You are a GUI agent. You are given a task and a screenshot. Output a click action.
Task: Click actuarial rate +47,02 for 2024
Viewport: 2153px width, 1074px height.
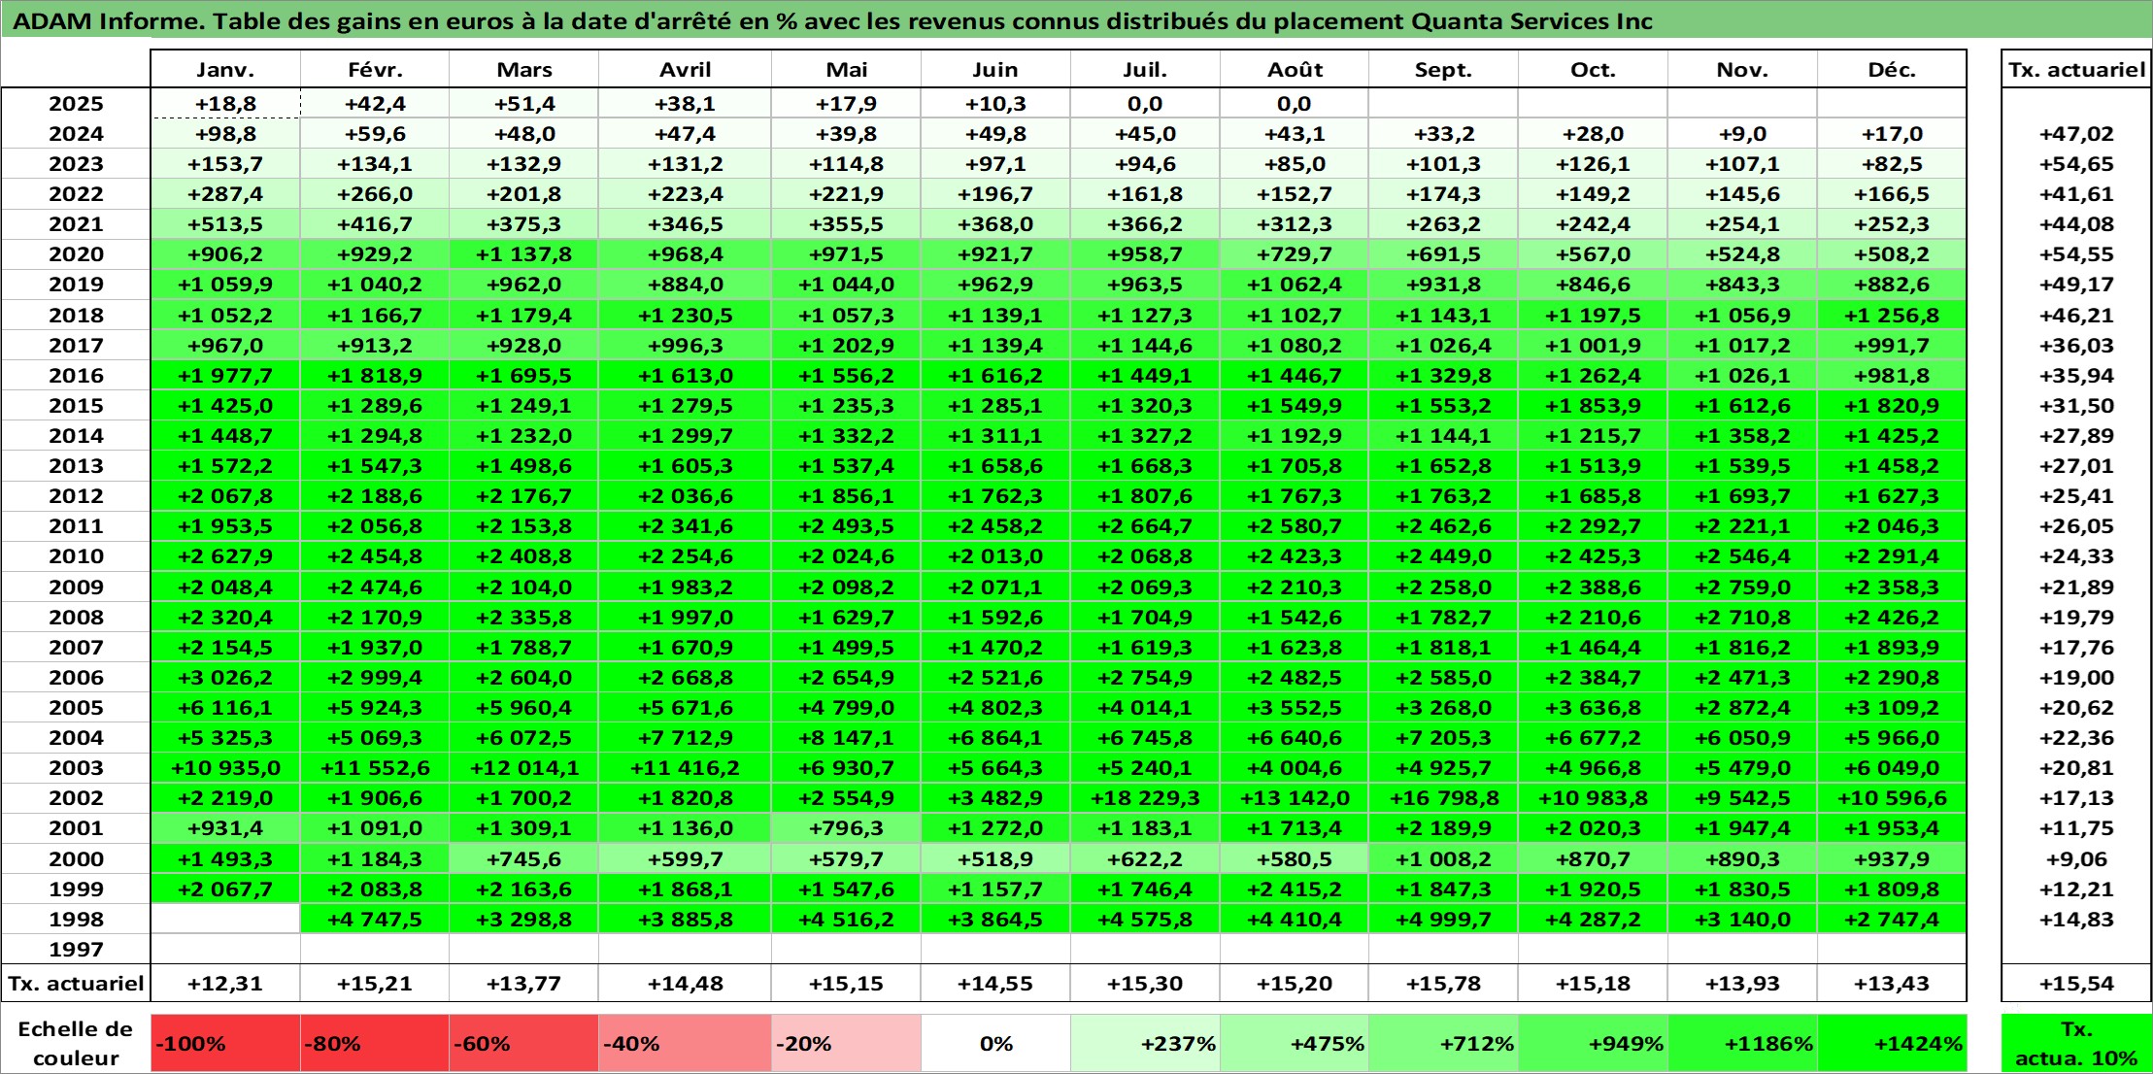(2076, 134)
